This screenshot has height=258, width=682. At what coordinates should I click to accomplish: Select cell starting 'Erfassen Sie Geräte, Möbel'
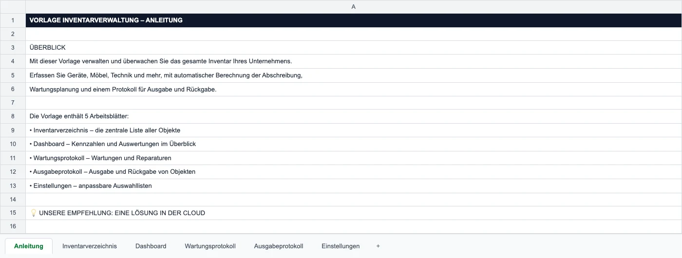click(x=353, y=75)
